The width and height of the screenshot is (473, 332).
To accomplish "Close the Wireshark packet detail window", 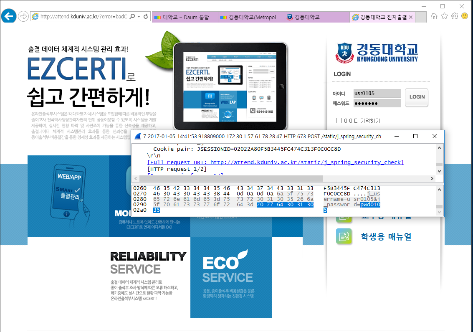I will click(435, 137).
